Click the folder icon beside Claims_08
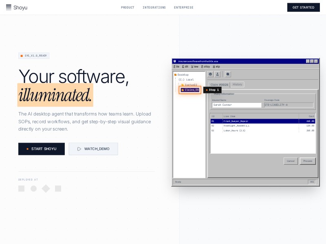326x244 pixels. point(183,90)
